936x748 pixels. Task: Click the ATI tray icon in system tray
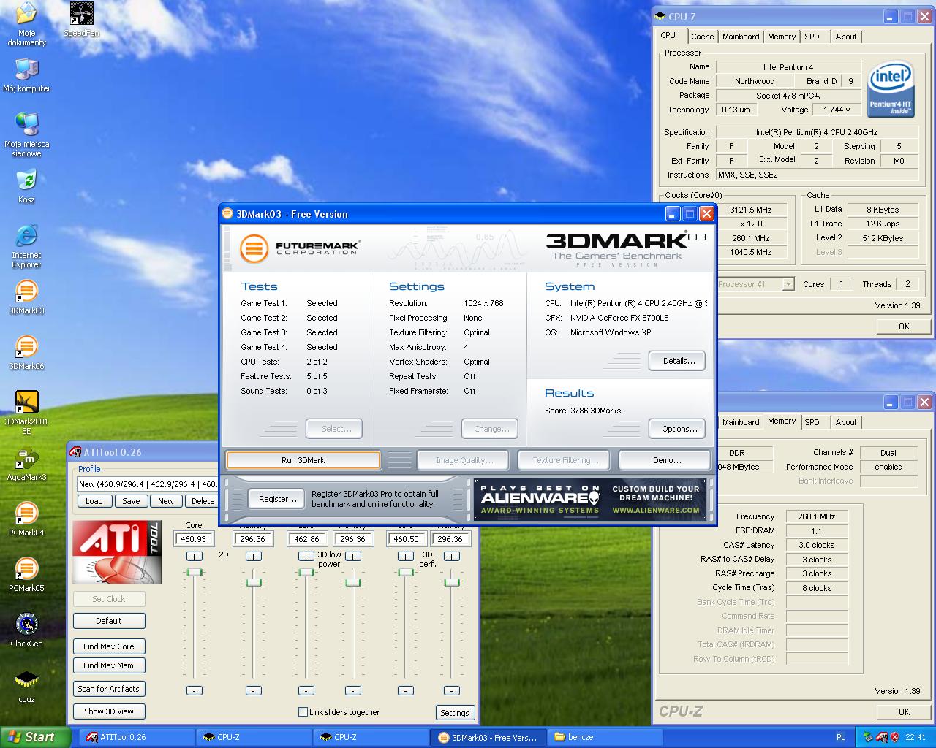coord(881,737)
